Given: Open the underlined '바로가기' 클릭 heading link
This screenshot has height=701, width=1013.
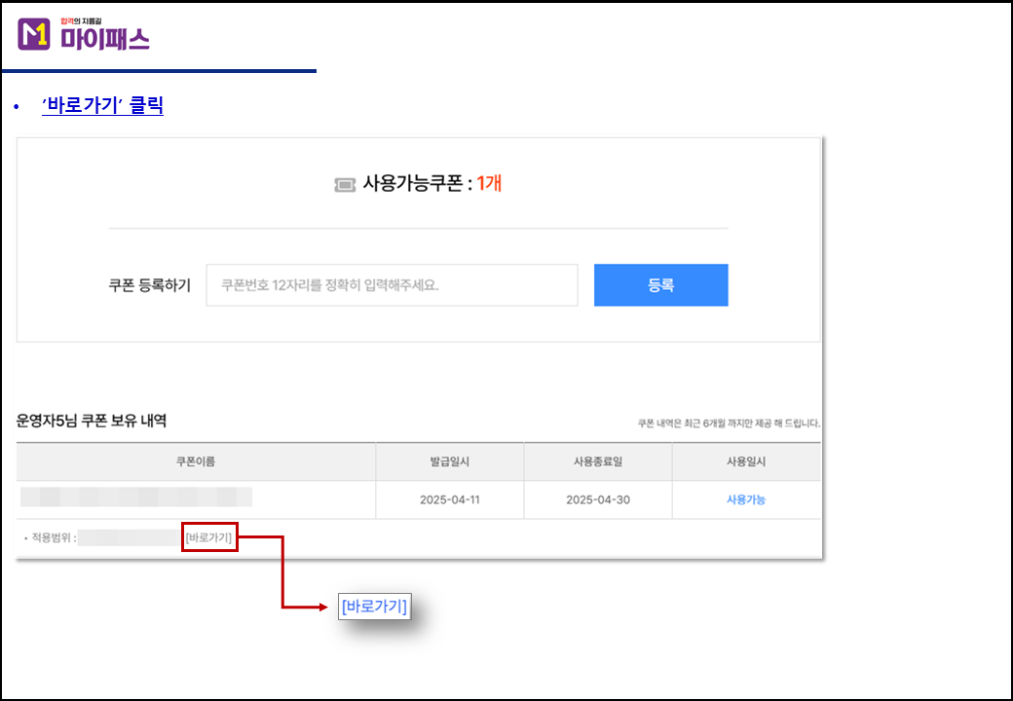Looking at the screenshot, I should pos(102,106).
